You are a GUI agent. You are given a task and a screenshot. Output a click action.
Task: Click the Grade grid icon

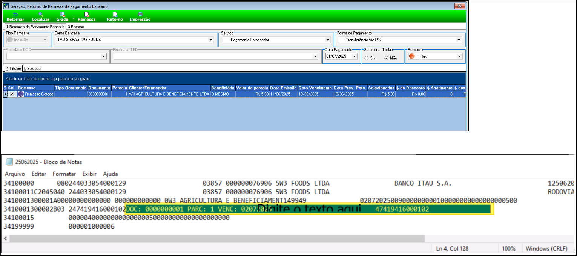tap(62, 14)
